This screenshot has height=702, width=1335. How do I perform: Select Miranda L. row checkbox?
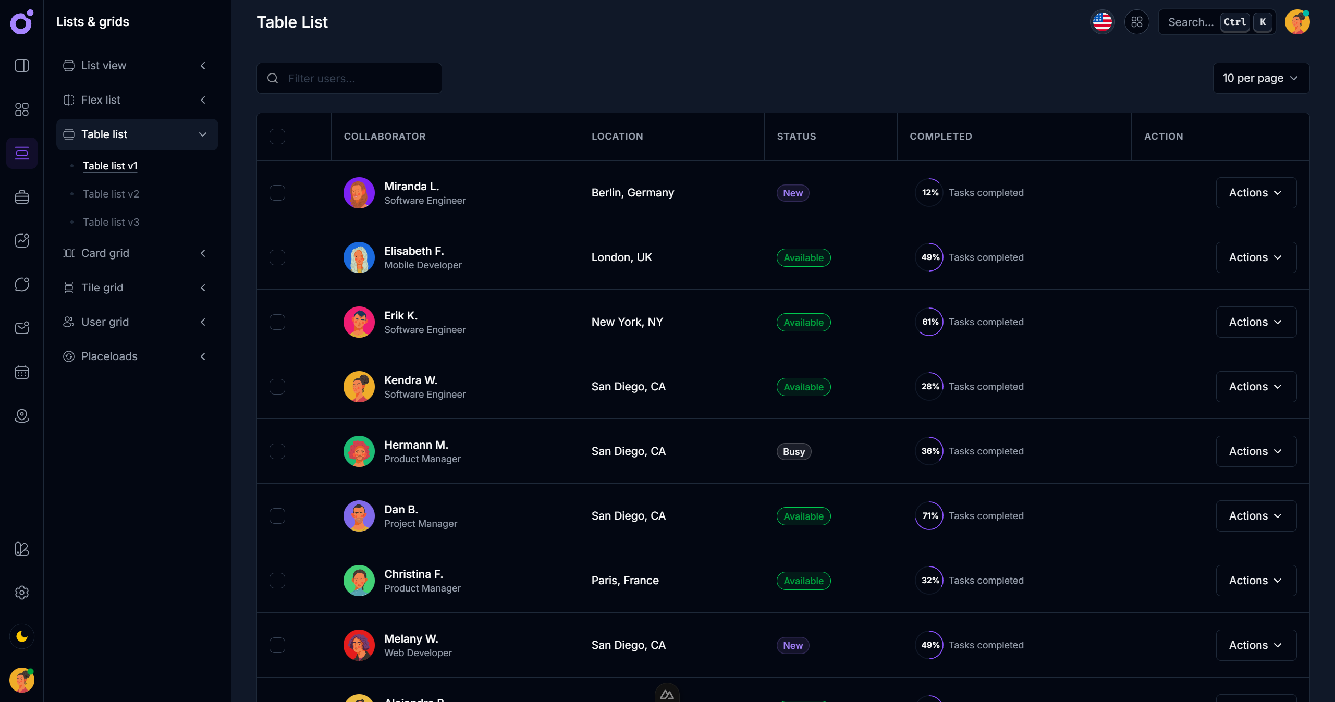277,193
